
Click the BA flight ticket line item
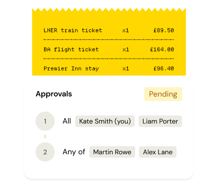point(109,49)
